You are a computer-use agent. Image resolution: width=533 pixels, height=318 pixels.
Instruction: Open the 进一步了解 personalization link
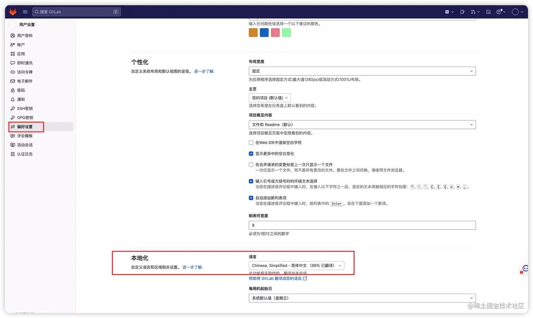[x=204, y=71]
